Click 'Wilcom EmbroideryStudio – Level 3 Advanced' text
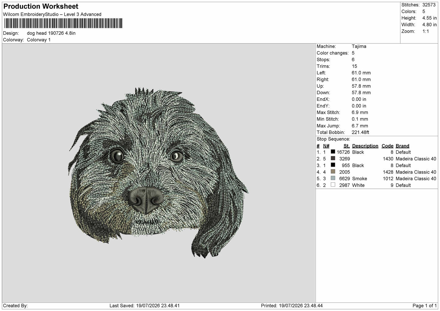Image resolution: width=440 pixels, height=311 pixels. pos(52,14)
